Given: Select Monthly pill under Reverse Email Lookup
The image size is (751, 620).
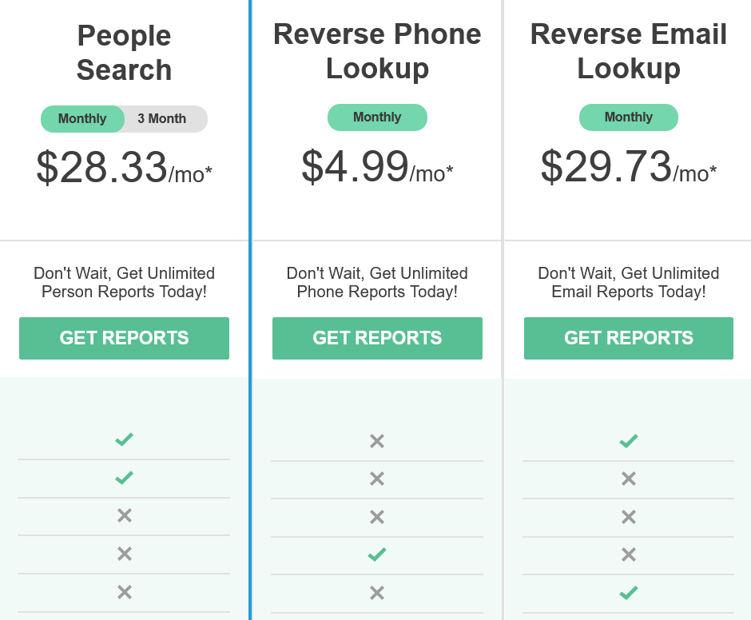Looking at the screenshot, I should 629,117.
